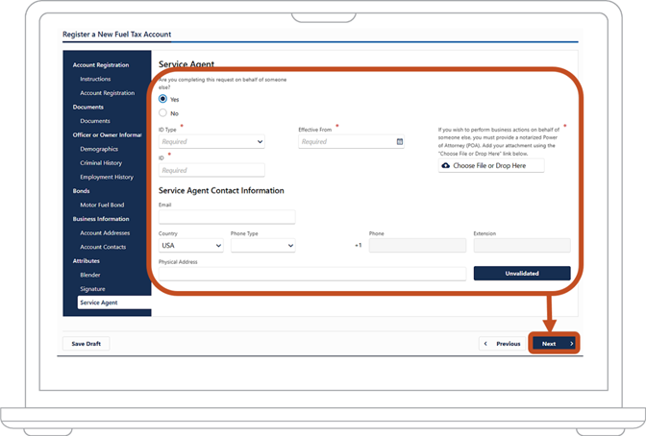
Task: Click the Next button arrow chevron
Action: [571, 344]
